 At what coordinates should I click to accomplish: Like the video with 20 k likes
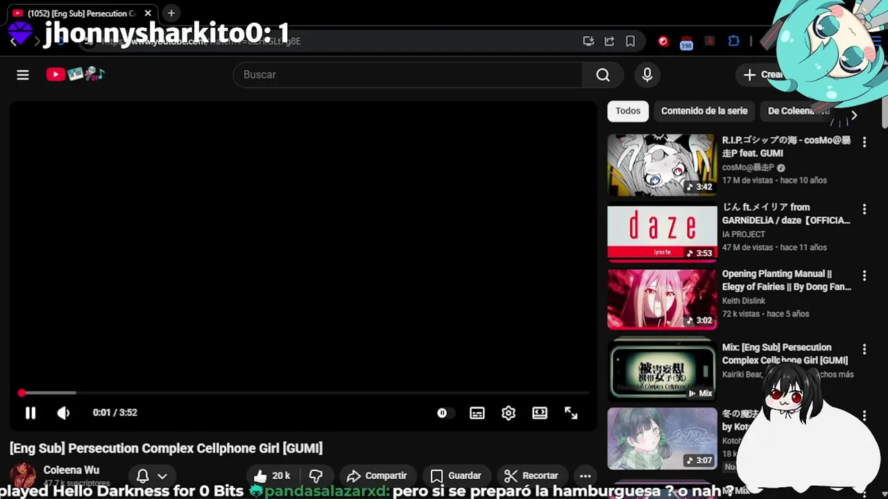click(x=271, y=476)
